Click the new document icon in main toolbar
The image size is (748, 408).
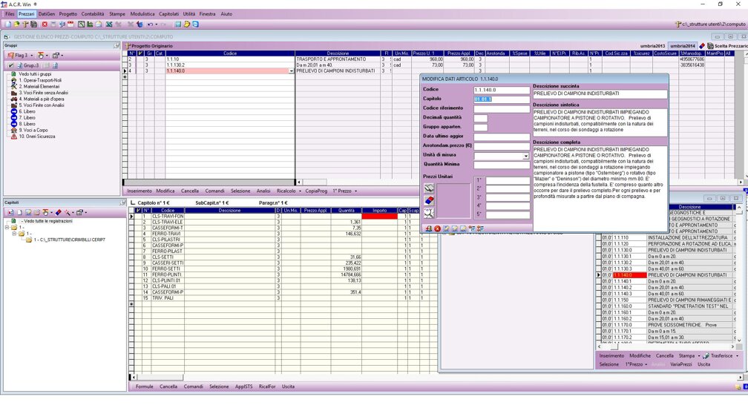(7, 24)
